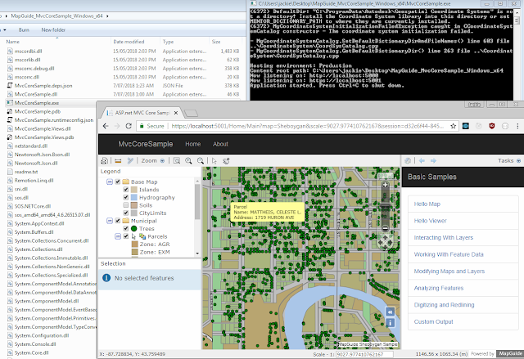Click the legend scroll down arrow
Image resolution: width=524 pixels, height=359 pixels.
click(197, 254)
